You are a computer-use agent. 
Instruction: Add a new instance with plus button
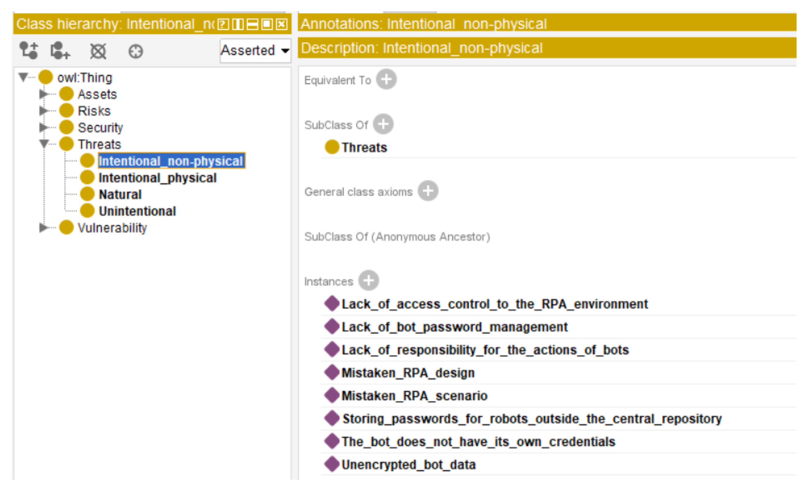(368, 280)
